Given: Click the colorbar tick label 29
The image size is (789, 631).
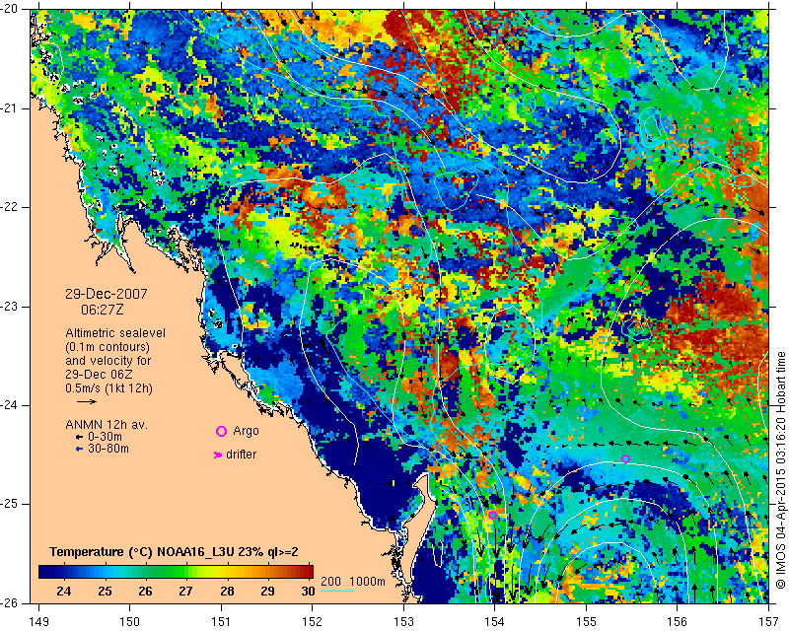Looking at the screenshot, I should (267, 591).
